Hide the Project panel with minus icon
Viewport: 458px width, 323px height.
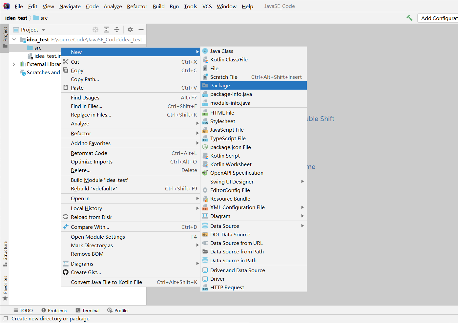[141, 30]
